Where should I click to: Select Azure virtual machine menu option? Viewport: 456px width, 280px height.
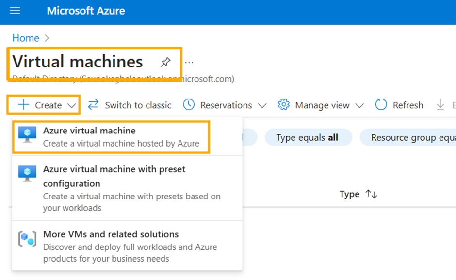click(89, 131)
